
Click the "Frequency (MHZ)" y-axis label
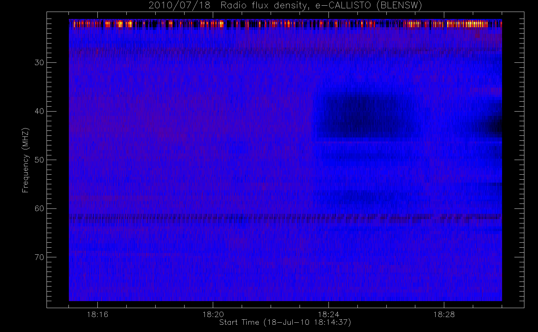(x=26, y=160)
